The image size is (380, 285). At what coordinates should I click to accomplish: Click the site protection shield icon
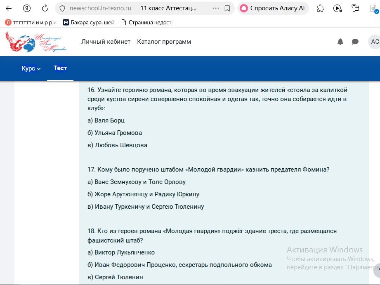(x=62, y=9)
